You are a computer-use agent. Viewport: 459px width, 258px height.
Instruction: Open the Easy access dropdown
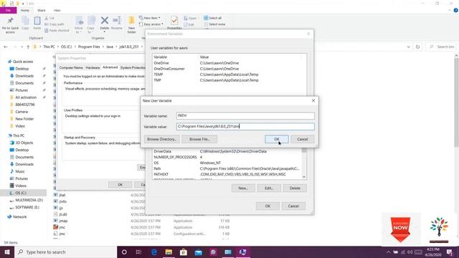151,24
